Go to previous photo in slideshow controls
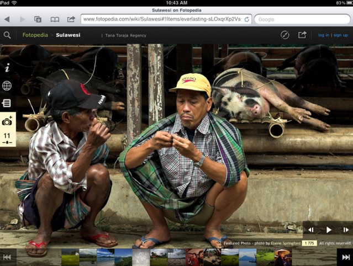Viewport: 353px width, 266px height. (x=311, y=230)
